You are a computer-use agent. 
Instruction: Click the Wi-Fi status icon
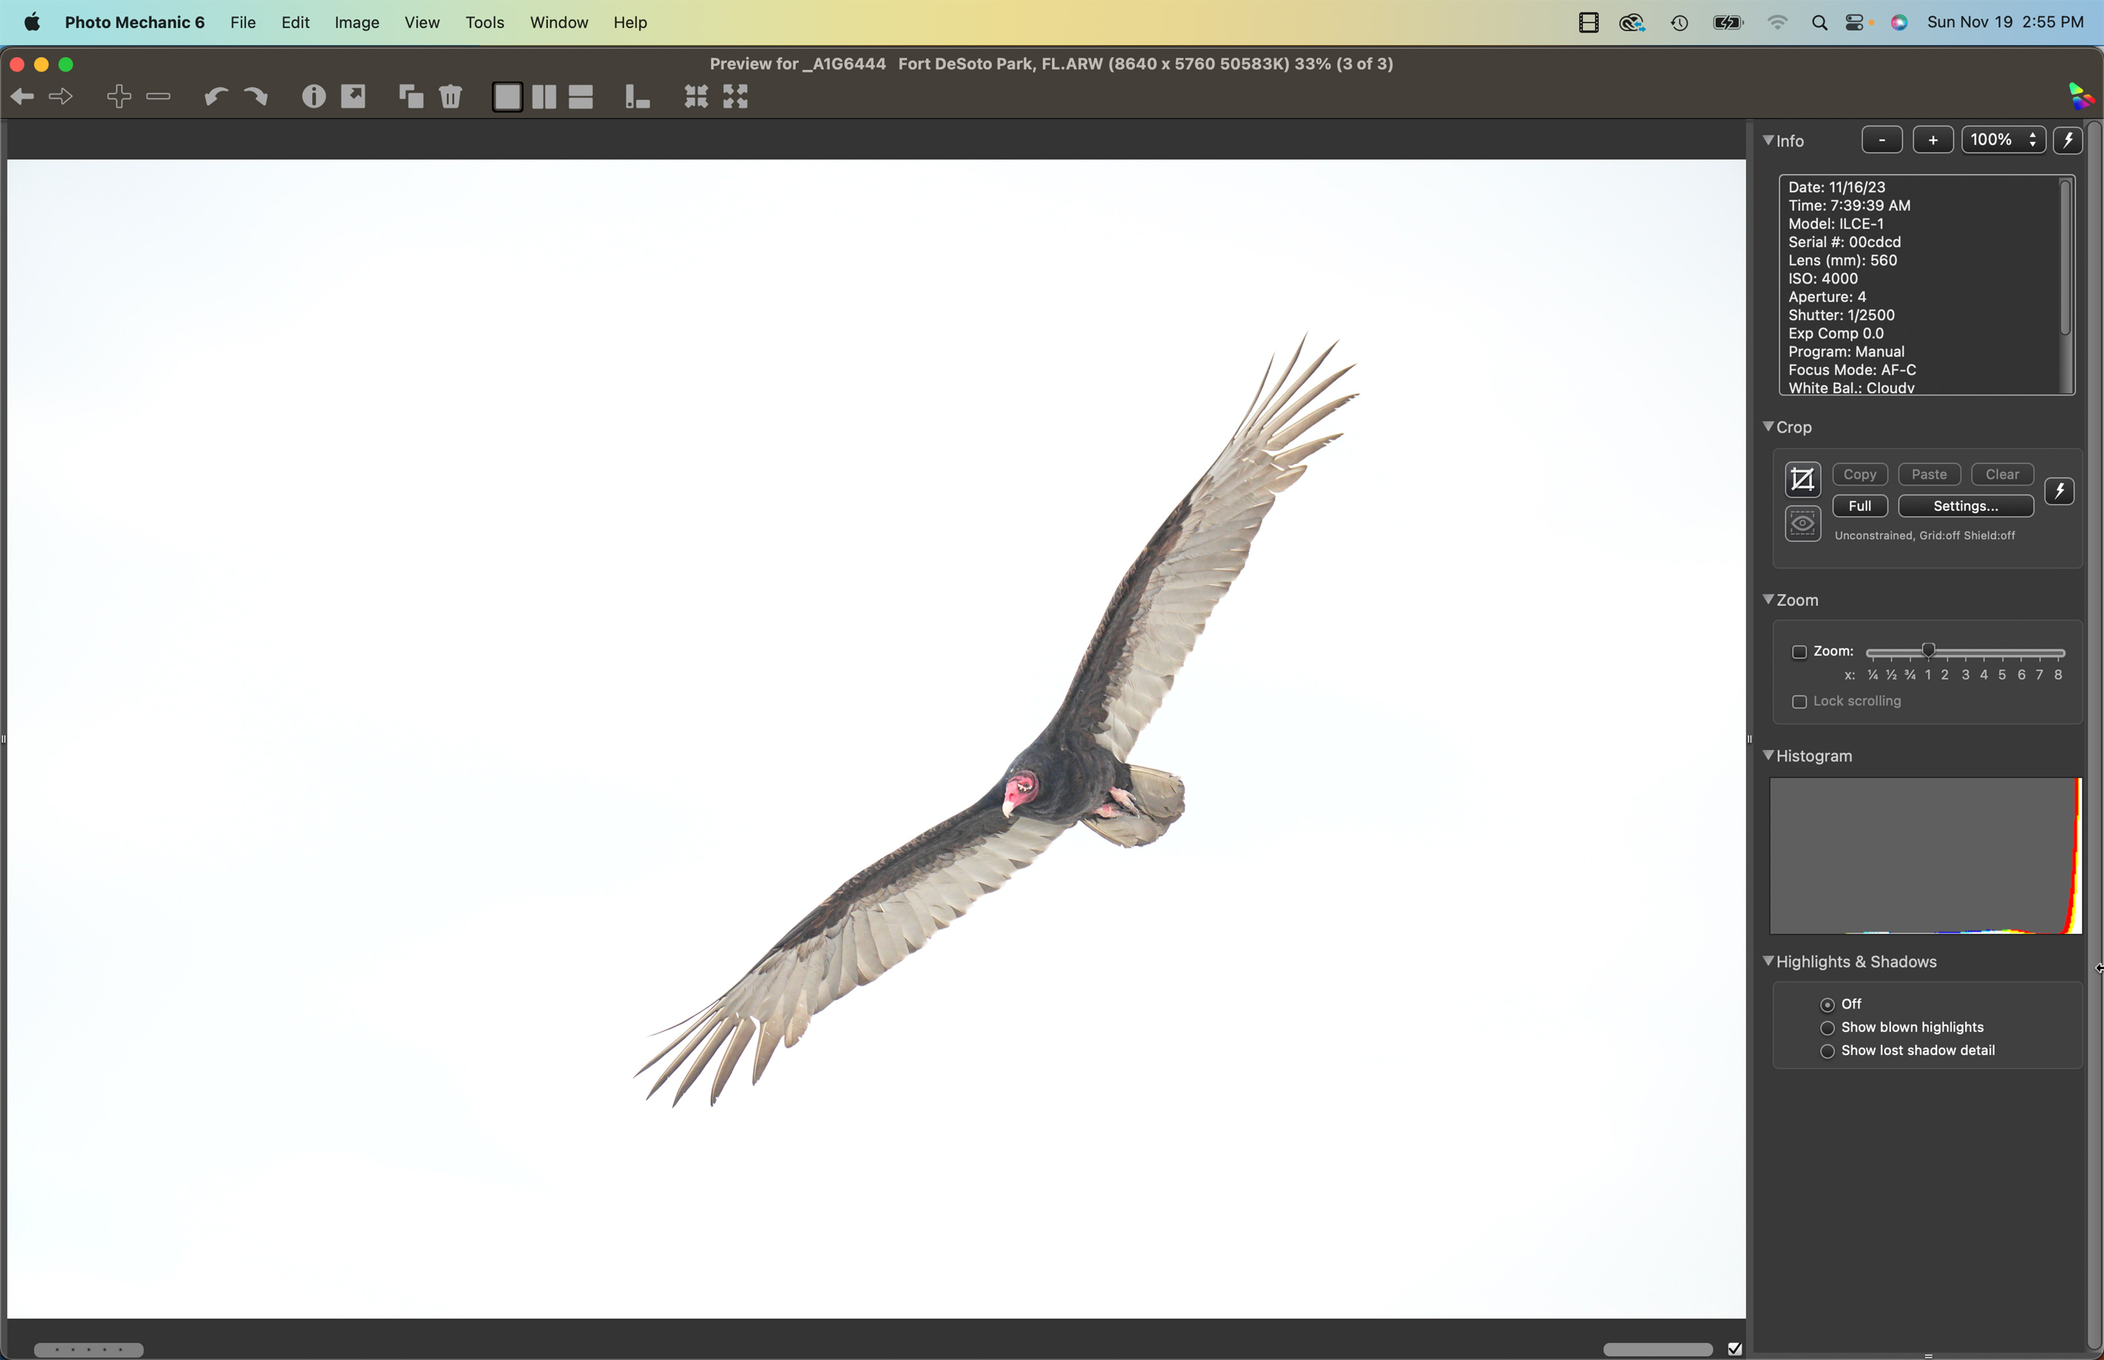(x=1777, y=23)
